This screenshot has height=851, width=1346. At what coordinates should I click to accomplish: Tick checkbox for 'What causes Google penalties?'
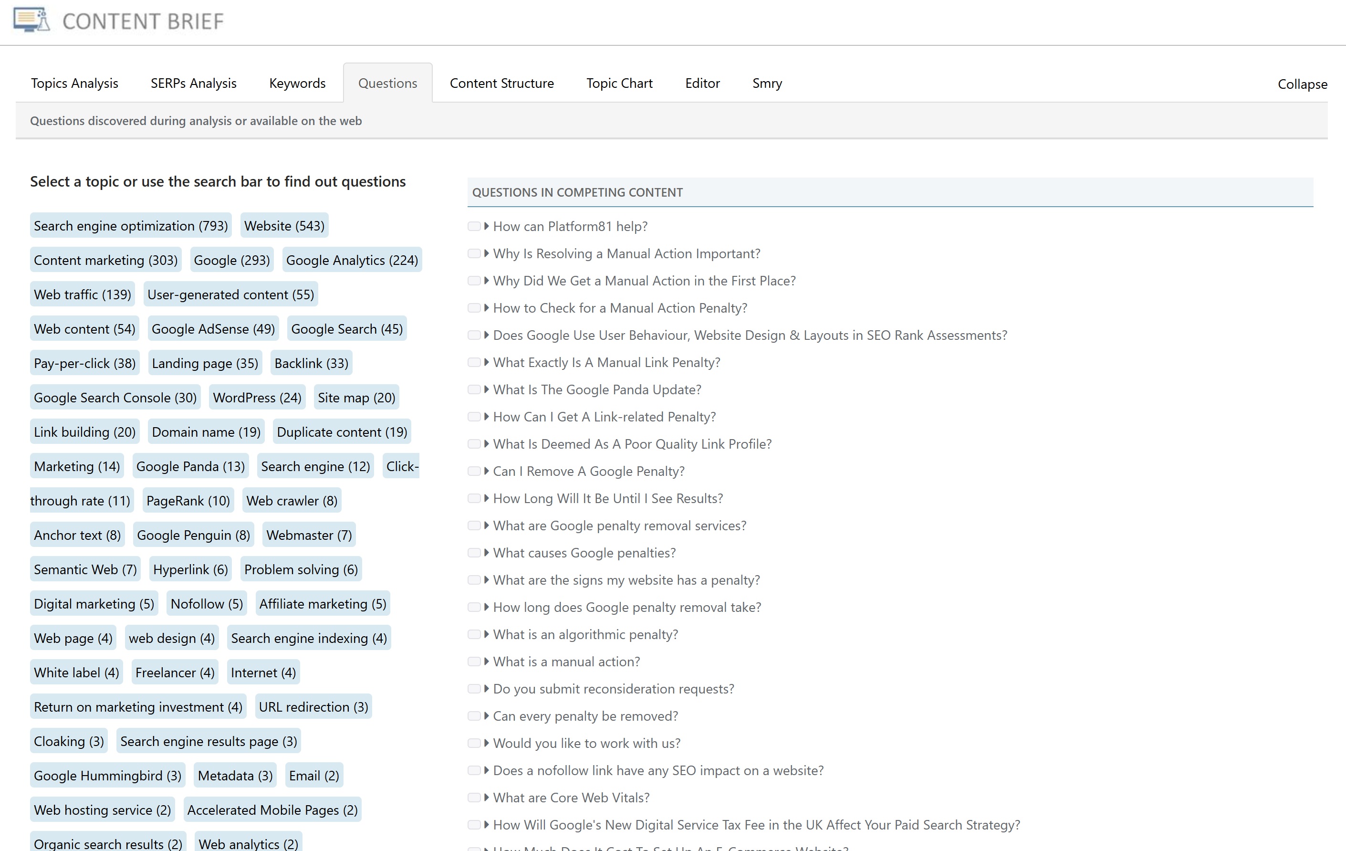[474, 553]
